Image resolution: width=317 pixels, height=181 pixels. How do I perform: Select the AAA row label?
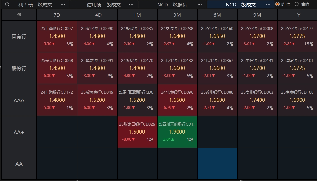click(19, 100)
